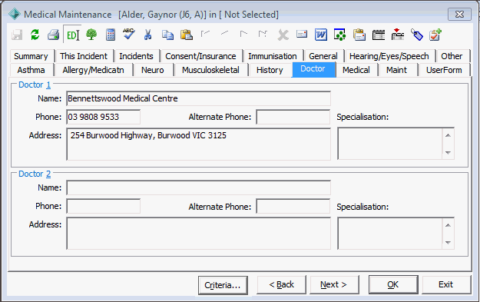Click Doctor 1 Specialisation scroll down arrow
Screen dimensions: 480x302
click(x=449, y=152)
